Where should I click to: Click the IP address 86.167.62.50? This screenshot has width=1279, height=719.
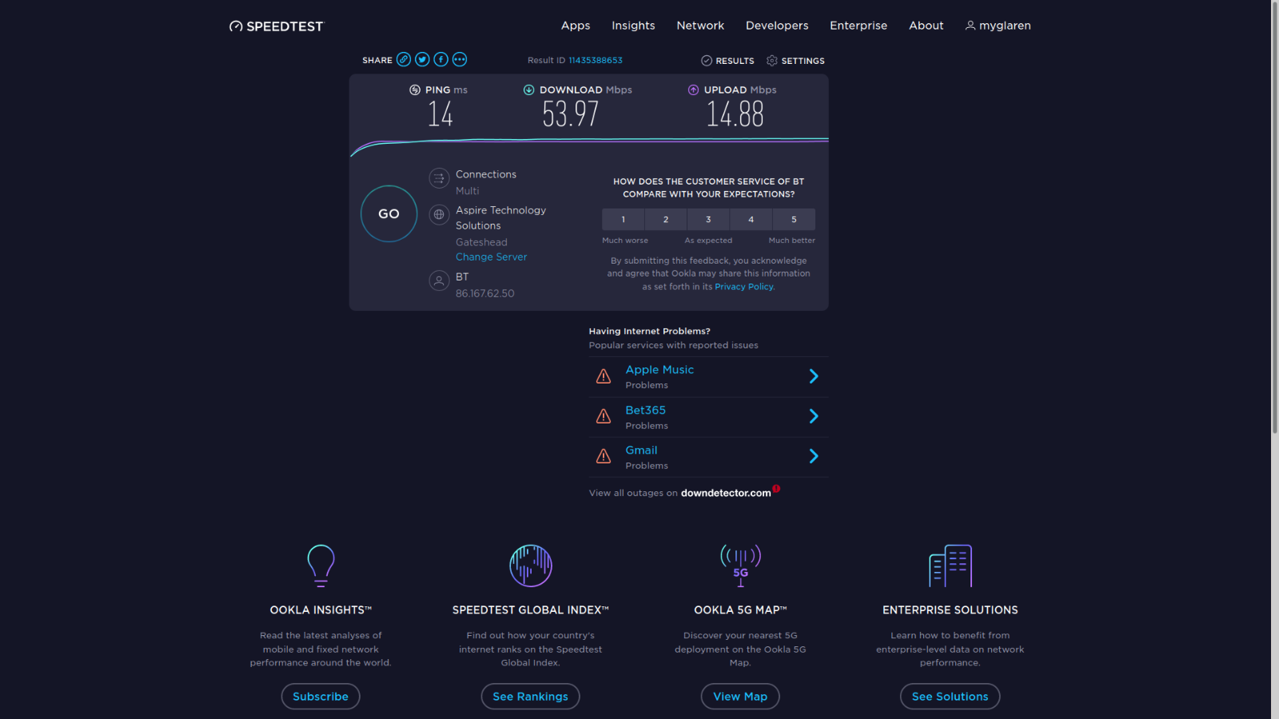point(485,293)
